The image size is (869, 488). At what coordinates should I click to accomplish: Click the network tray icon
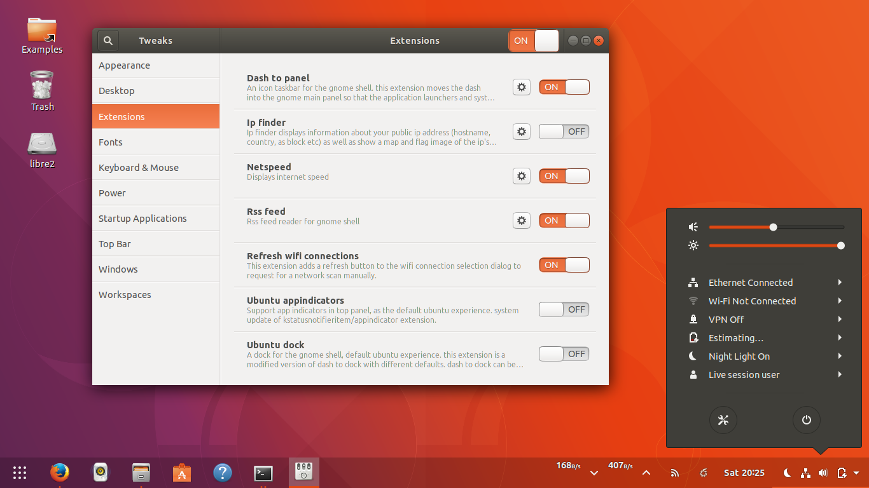pos(805,473)
